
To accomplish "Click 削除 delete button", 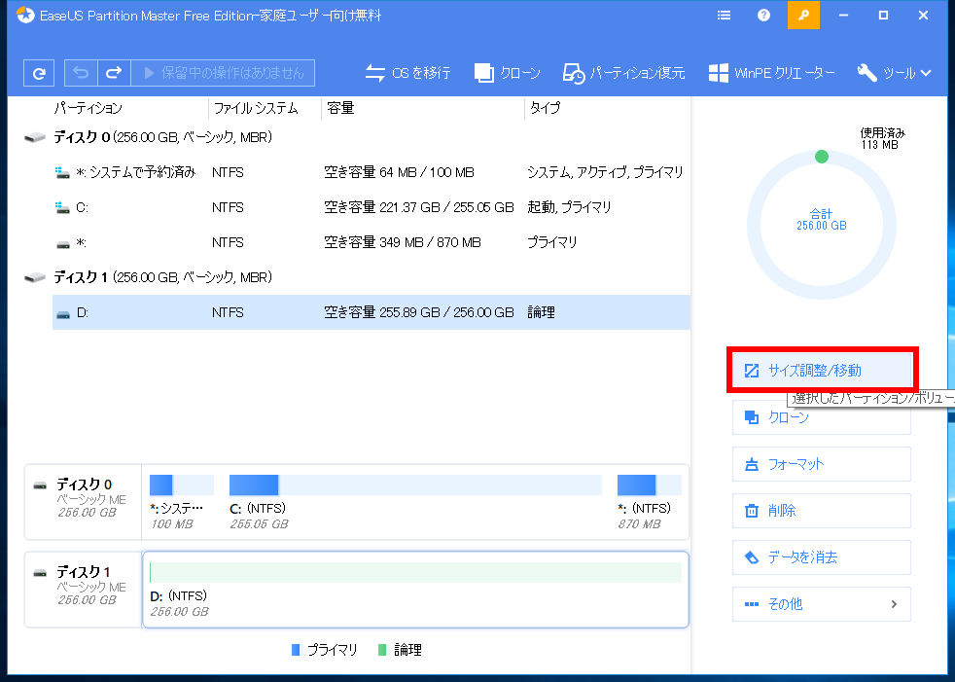I will tap(822, 511).
